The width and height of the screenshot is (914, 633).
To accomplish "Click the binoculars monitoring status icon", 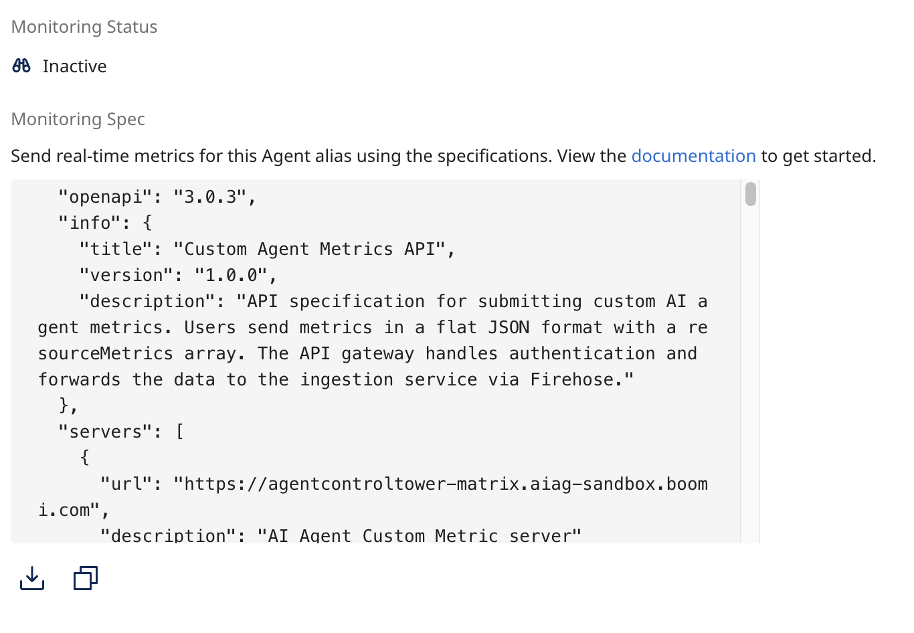I will [x=21, y=66].
